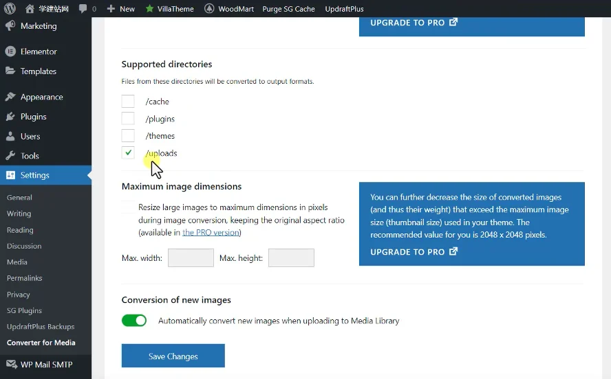Uncheck the /uploads directory checkbox
This screenshot has height=379, width=611.
[128, 153]
